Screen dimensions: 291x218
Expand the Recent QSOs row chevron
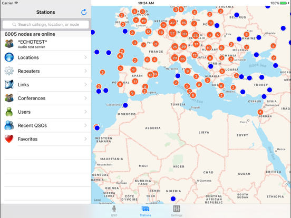[85, 125]
